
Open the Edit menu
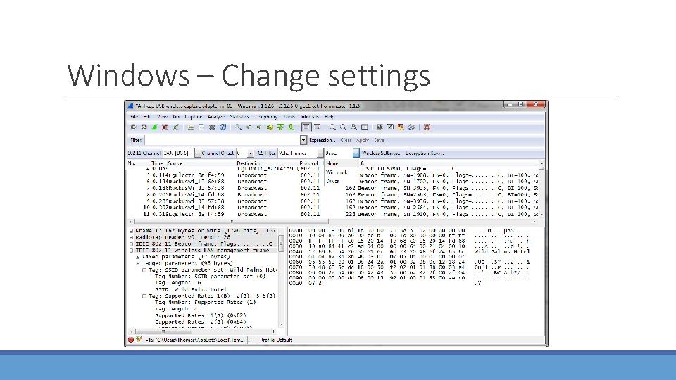point(147,116)
